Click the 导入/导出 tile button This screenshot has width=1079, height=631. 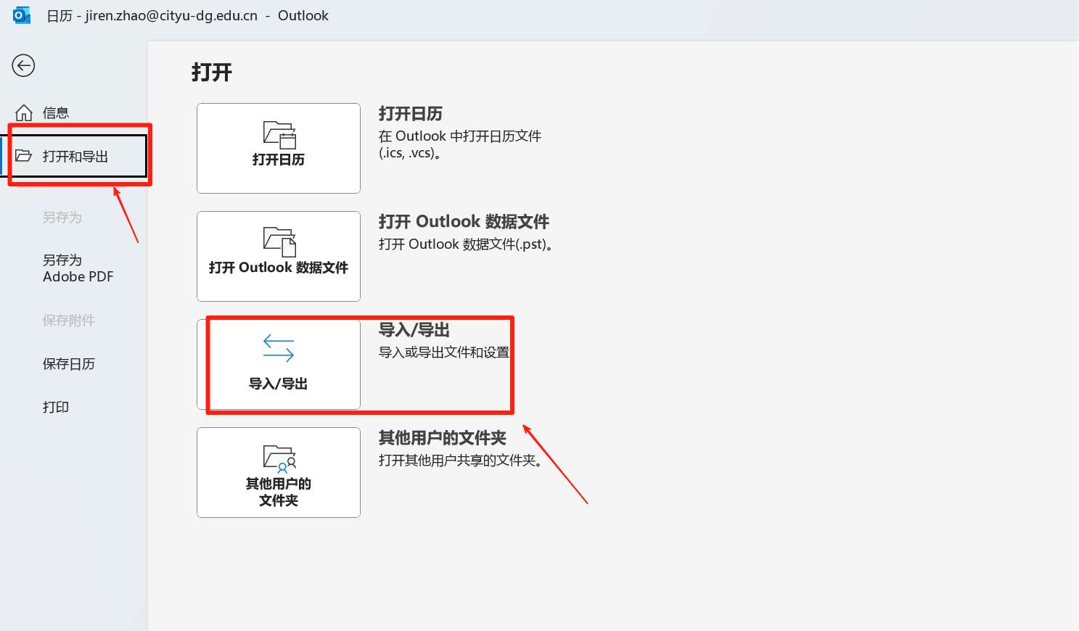click(x=279, y=364)
